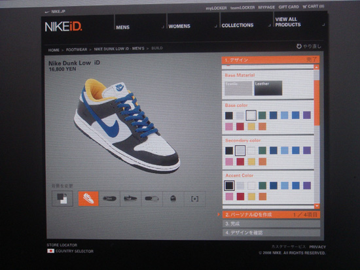Expand step 3 完成
This screenshot has width=360, height=270.
[271, 224]
